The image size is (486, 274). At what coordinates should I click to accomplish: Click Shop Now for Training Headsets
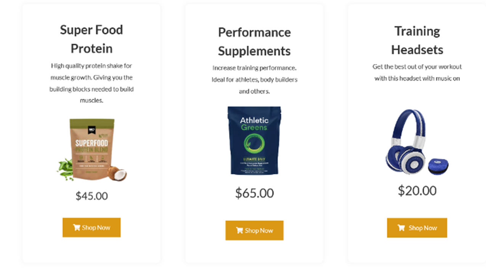pyautogui.click(x=417, y=228)
